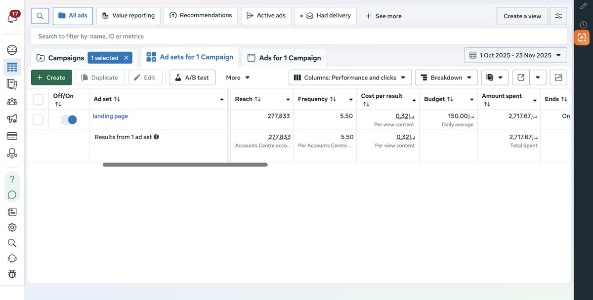
Task: Open the news page icon in sidebar
Action: point(12,212)
